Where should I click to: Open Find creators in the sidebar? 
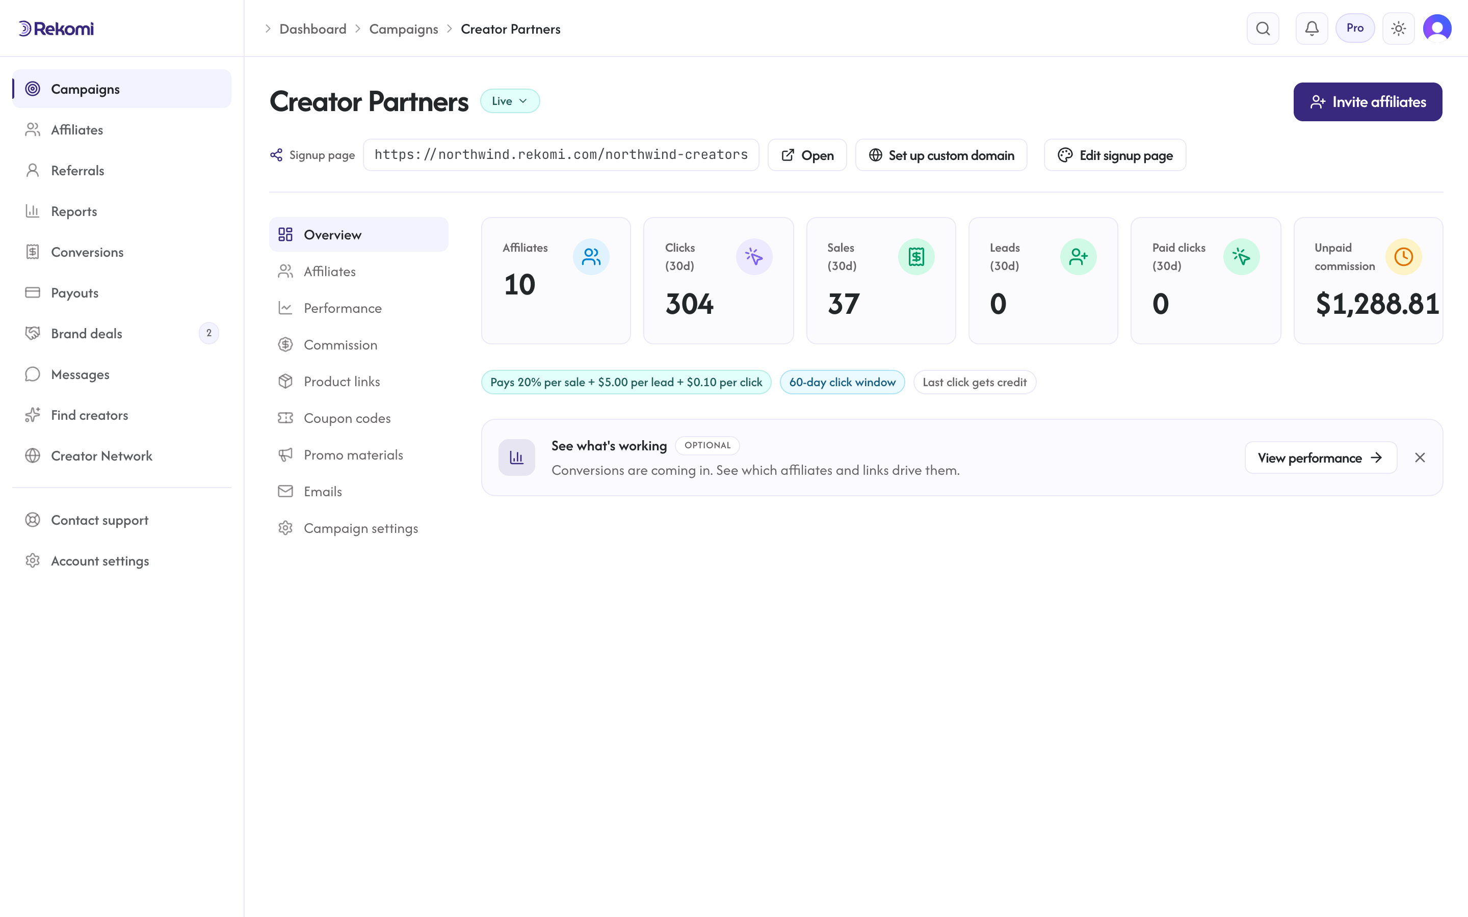(x=121, y=415)
